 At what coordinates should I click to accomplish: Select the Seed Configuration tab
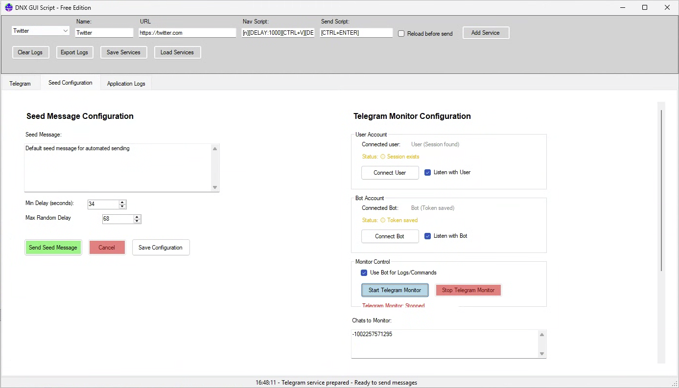coord(70,83)
